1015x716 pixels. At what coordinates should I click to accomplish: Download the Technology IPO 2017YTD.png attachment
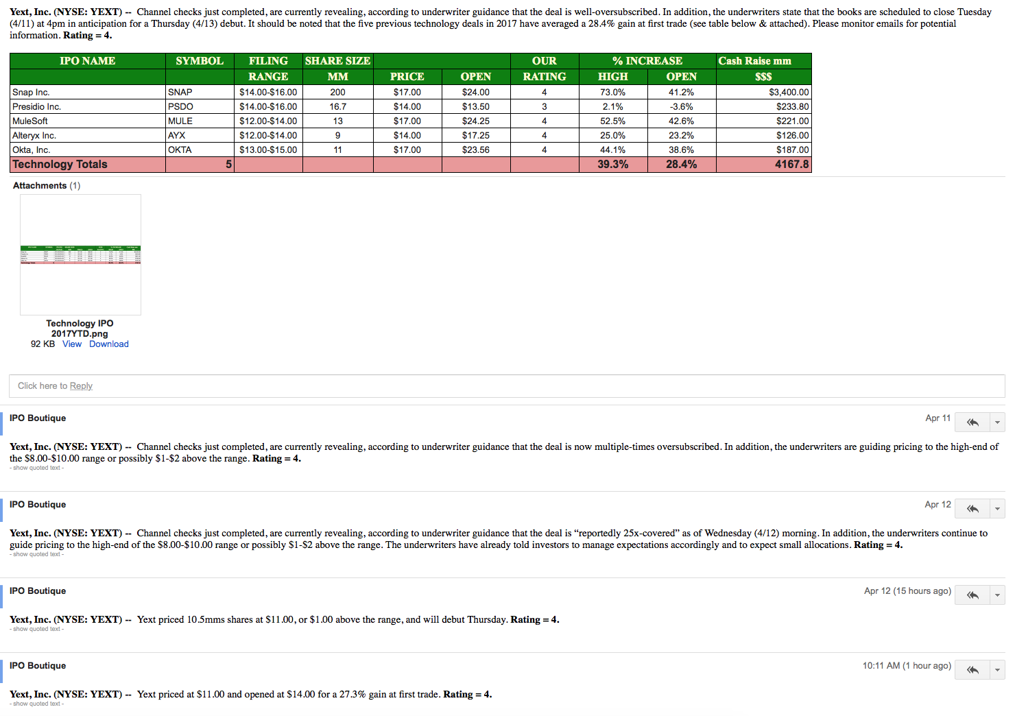tap(109, 344)
